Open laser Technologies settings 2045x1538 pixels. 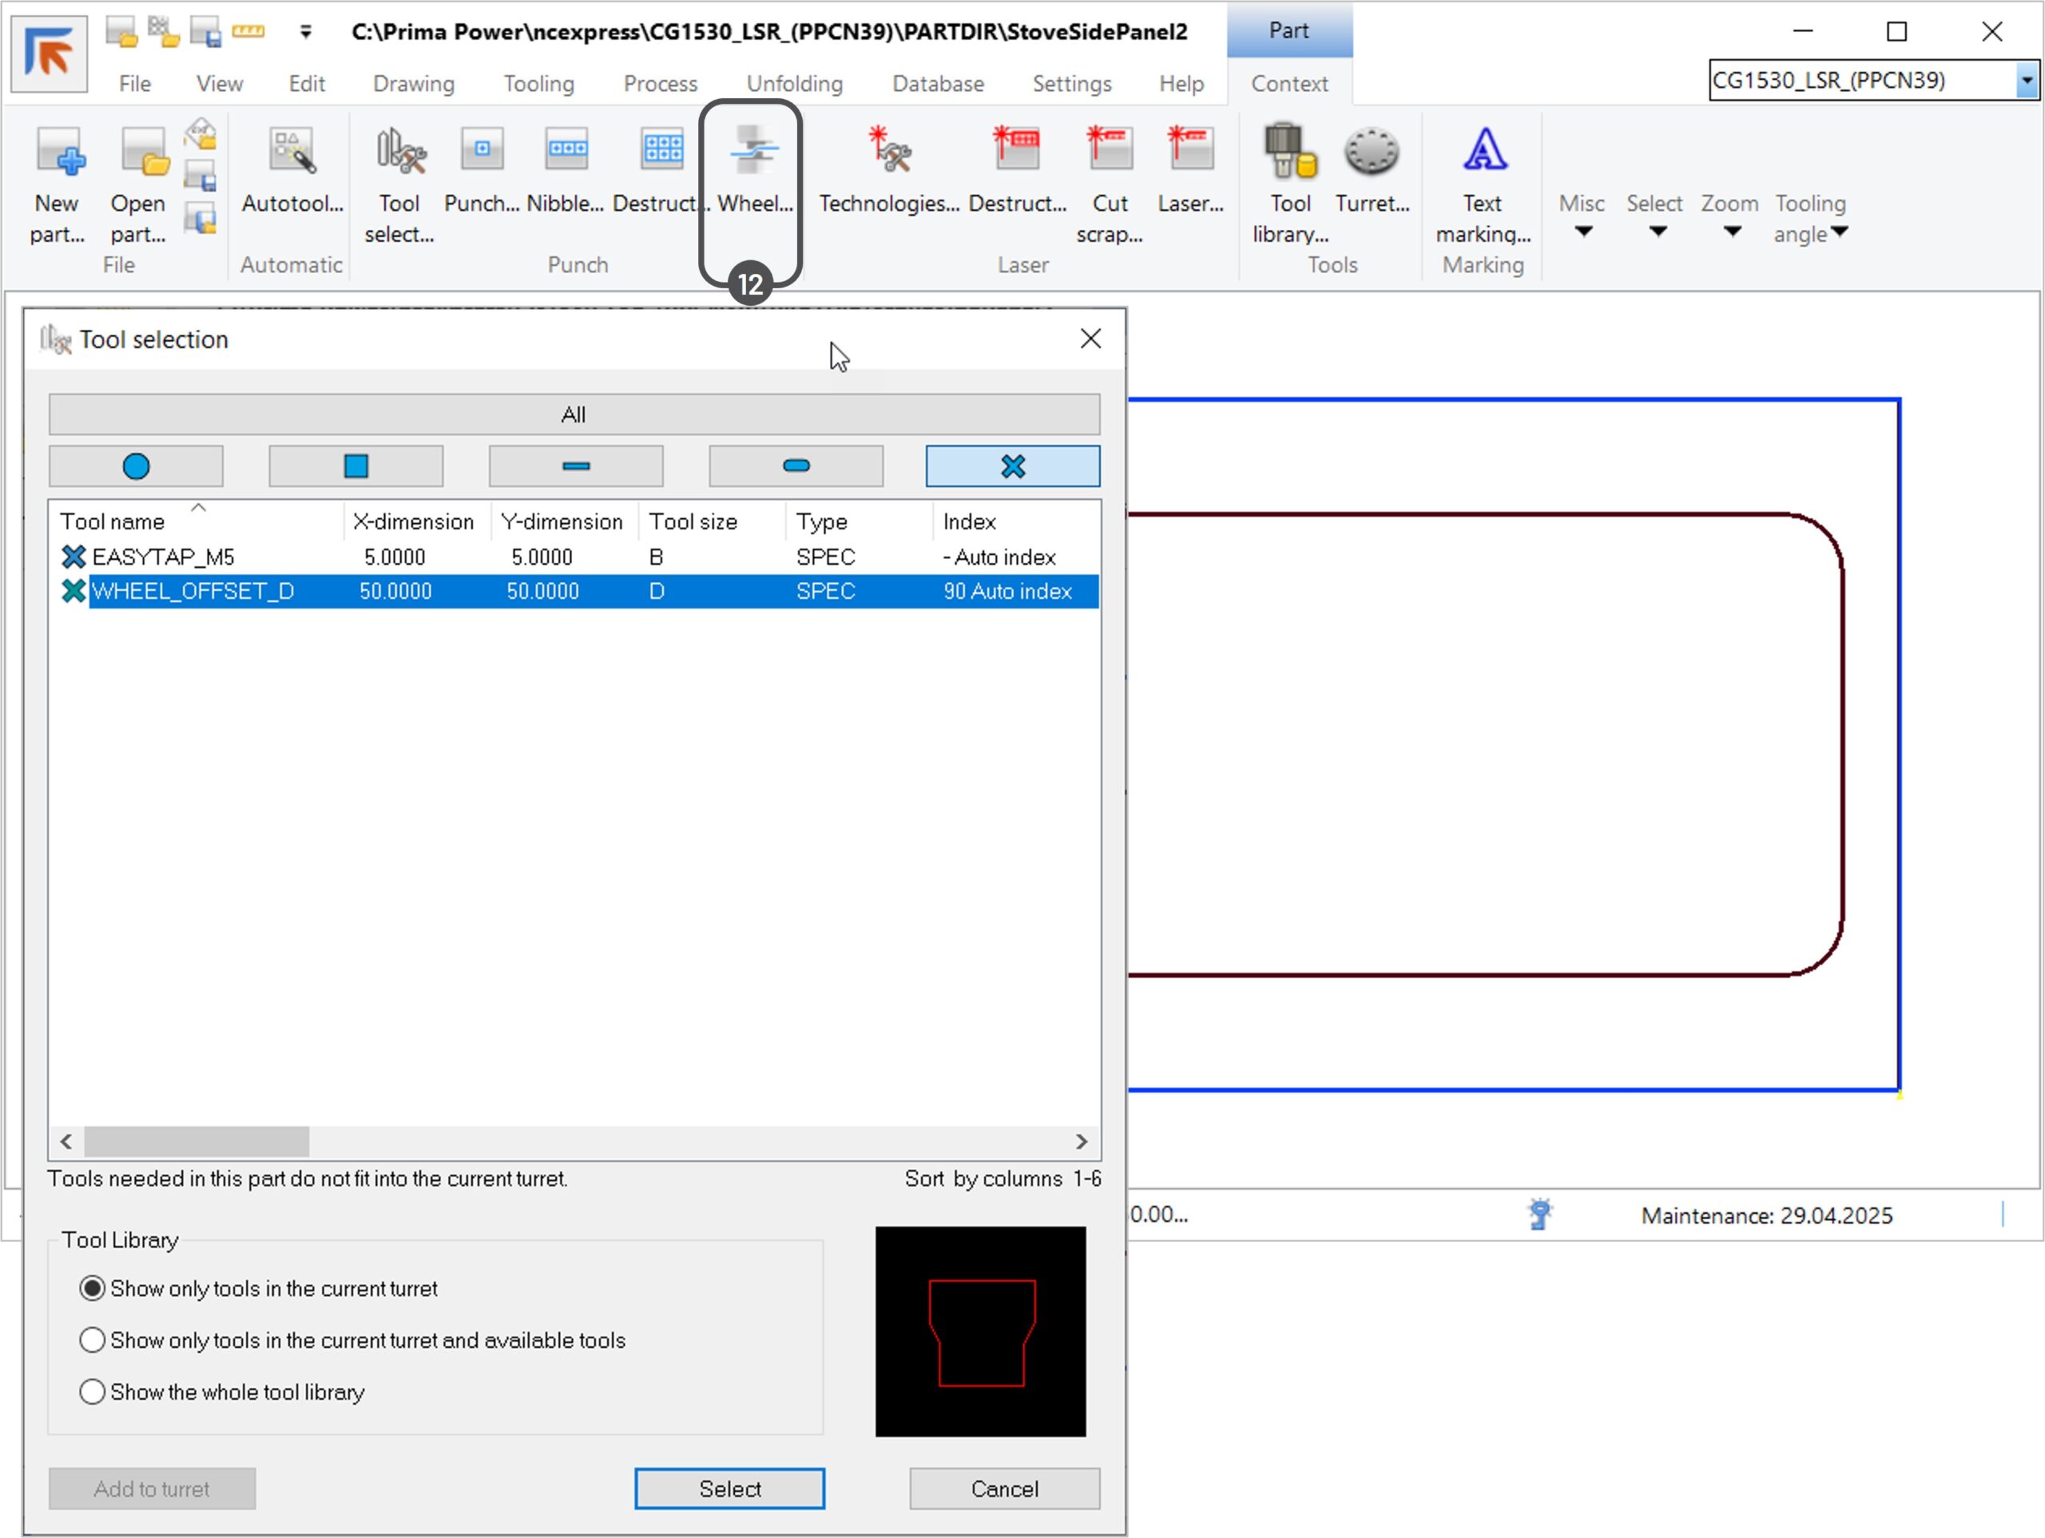coord(889,169)
